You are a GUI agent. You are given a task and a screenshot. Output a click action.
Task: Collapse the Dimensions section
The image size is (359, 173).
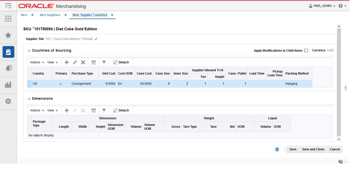(29, 98)
